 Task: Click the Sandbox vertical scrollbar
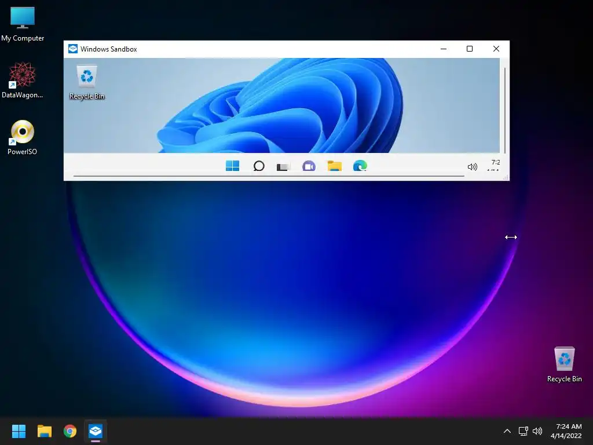click(x=505, y=110)
